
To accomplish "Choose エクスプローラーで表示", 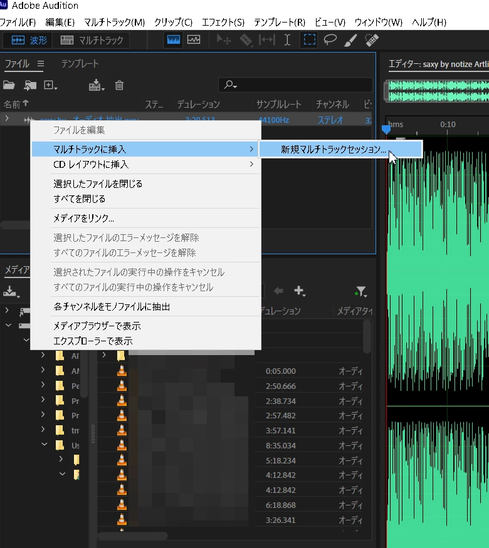I will pos(145,341).
